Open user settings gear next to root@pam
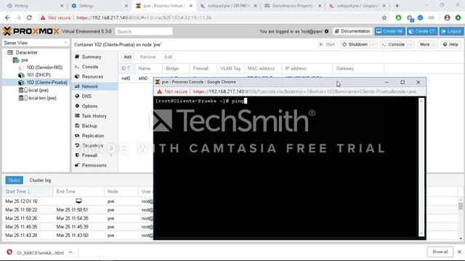465x261 pixels. coord(326,31)
